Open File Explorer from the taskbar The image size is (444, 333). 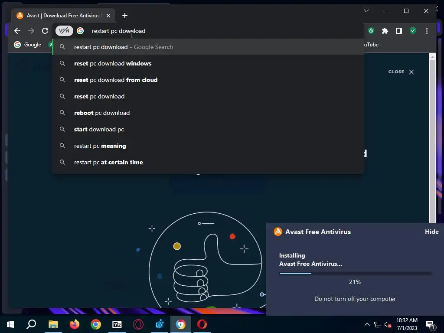coord(53,324)
